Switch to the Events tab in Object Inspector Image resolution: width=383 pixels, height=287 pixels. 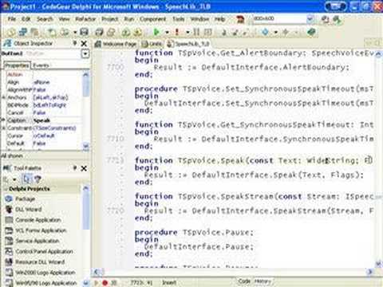point(41,65)
